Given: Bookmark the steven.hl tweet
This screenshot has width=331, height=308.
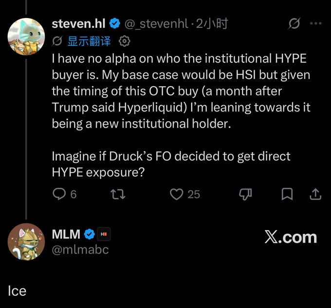Looking at the screenshot, I should [287, 194].
